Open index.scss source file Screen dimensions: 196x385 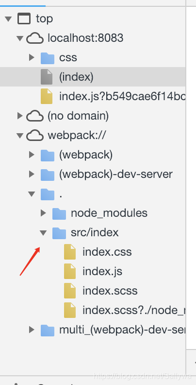tap(110, 291)
